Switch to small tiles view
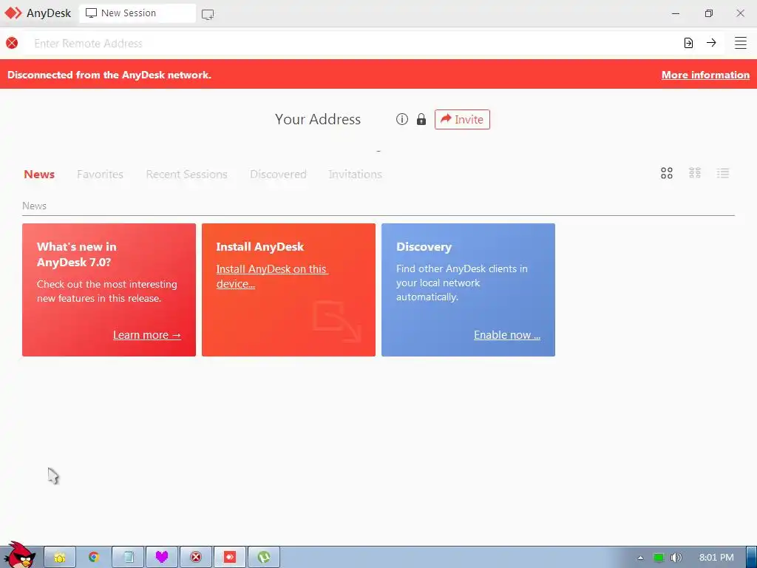This screenshot has width=757, height=568. pyautogui.click(x=695, y=173)
